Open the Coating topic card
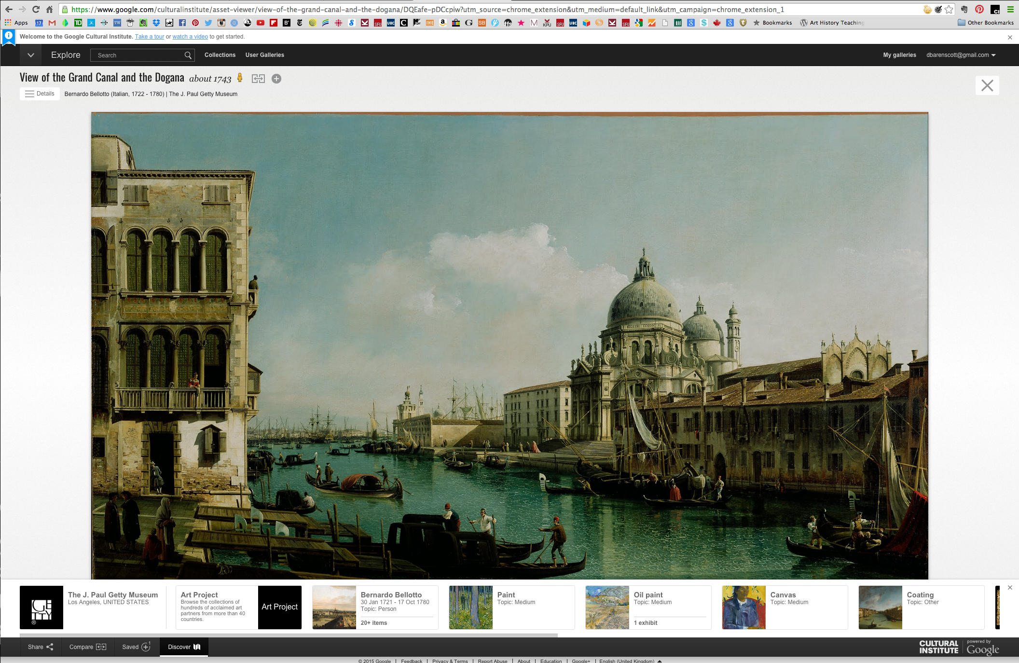Viewport: 1019px width, 663px height. click(x=922, y=608)
